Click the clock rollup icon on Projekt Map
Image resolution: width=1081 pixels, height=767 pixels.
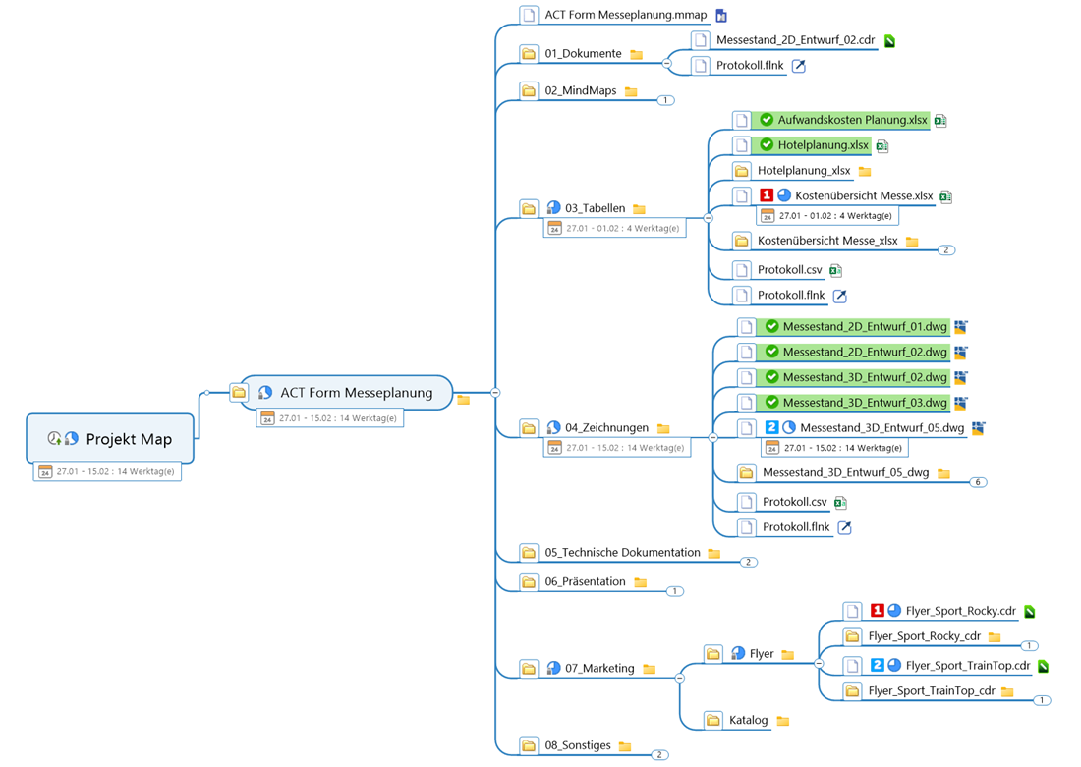[54, 438]
